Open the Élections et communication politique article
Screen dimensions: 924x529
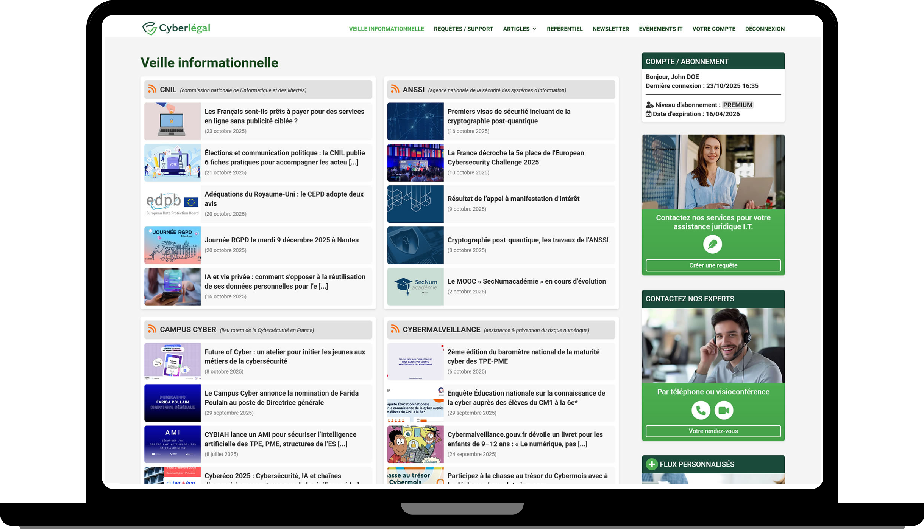pos(285,158)
